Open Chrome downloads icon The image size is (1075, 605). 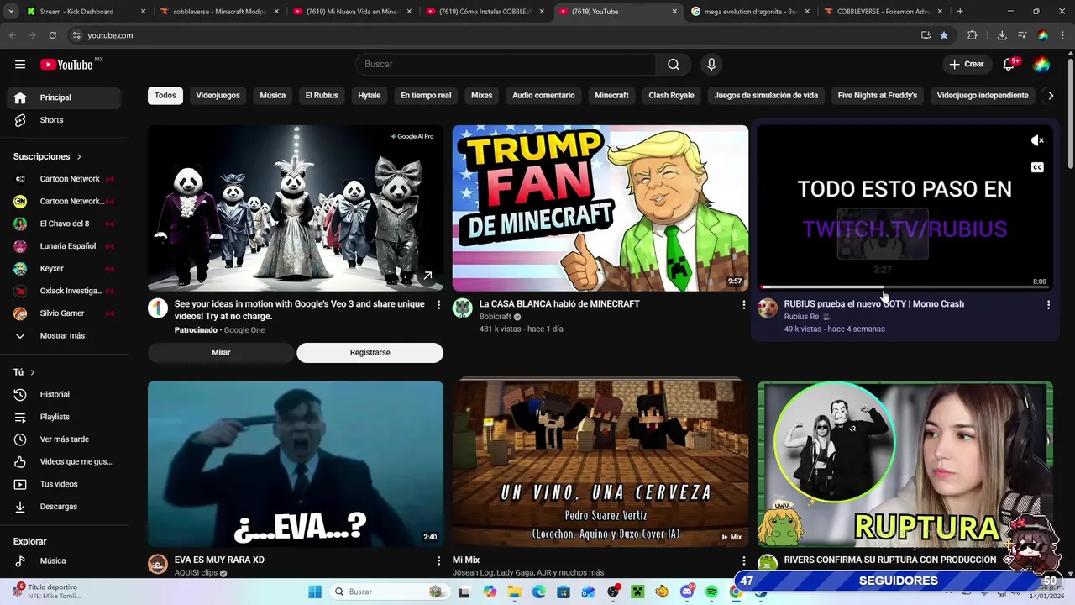point(1002,35)
